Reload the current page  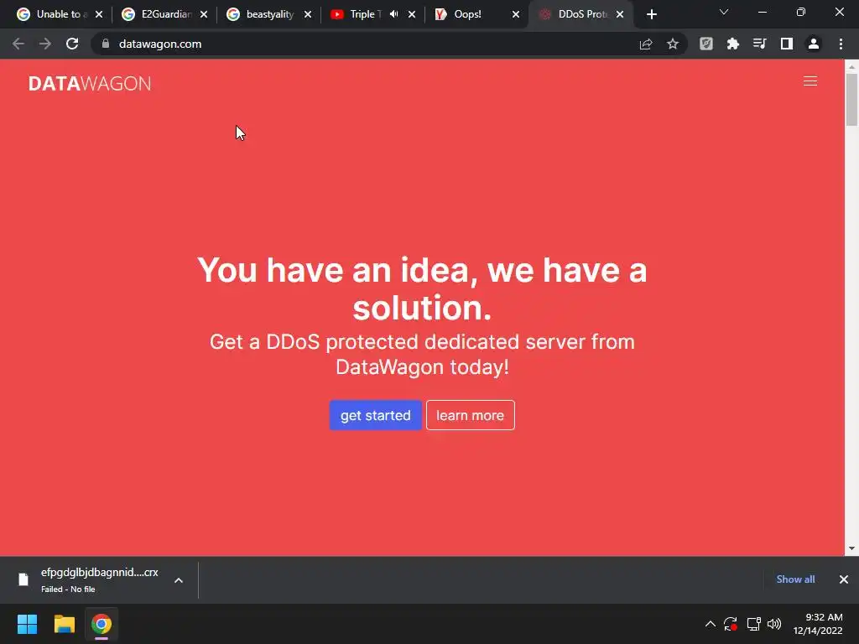72,44
